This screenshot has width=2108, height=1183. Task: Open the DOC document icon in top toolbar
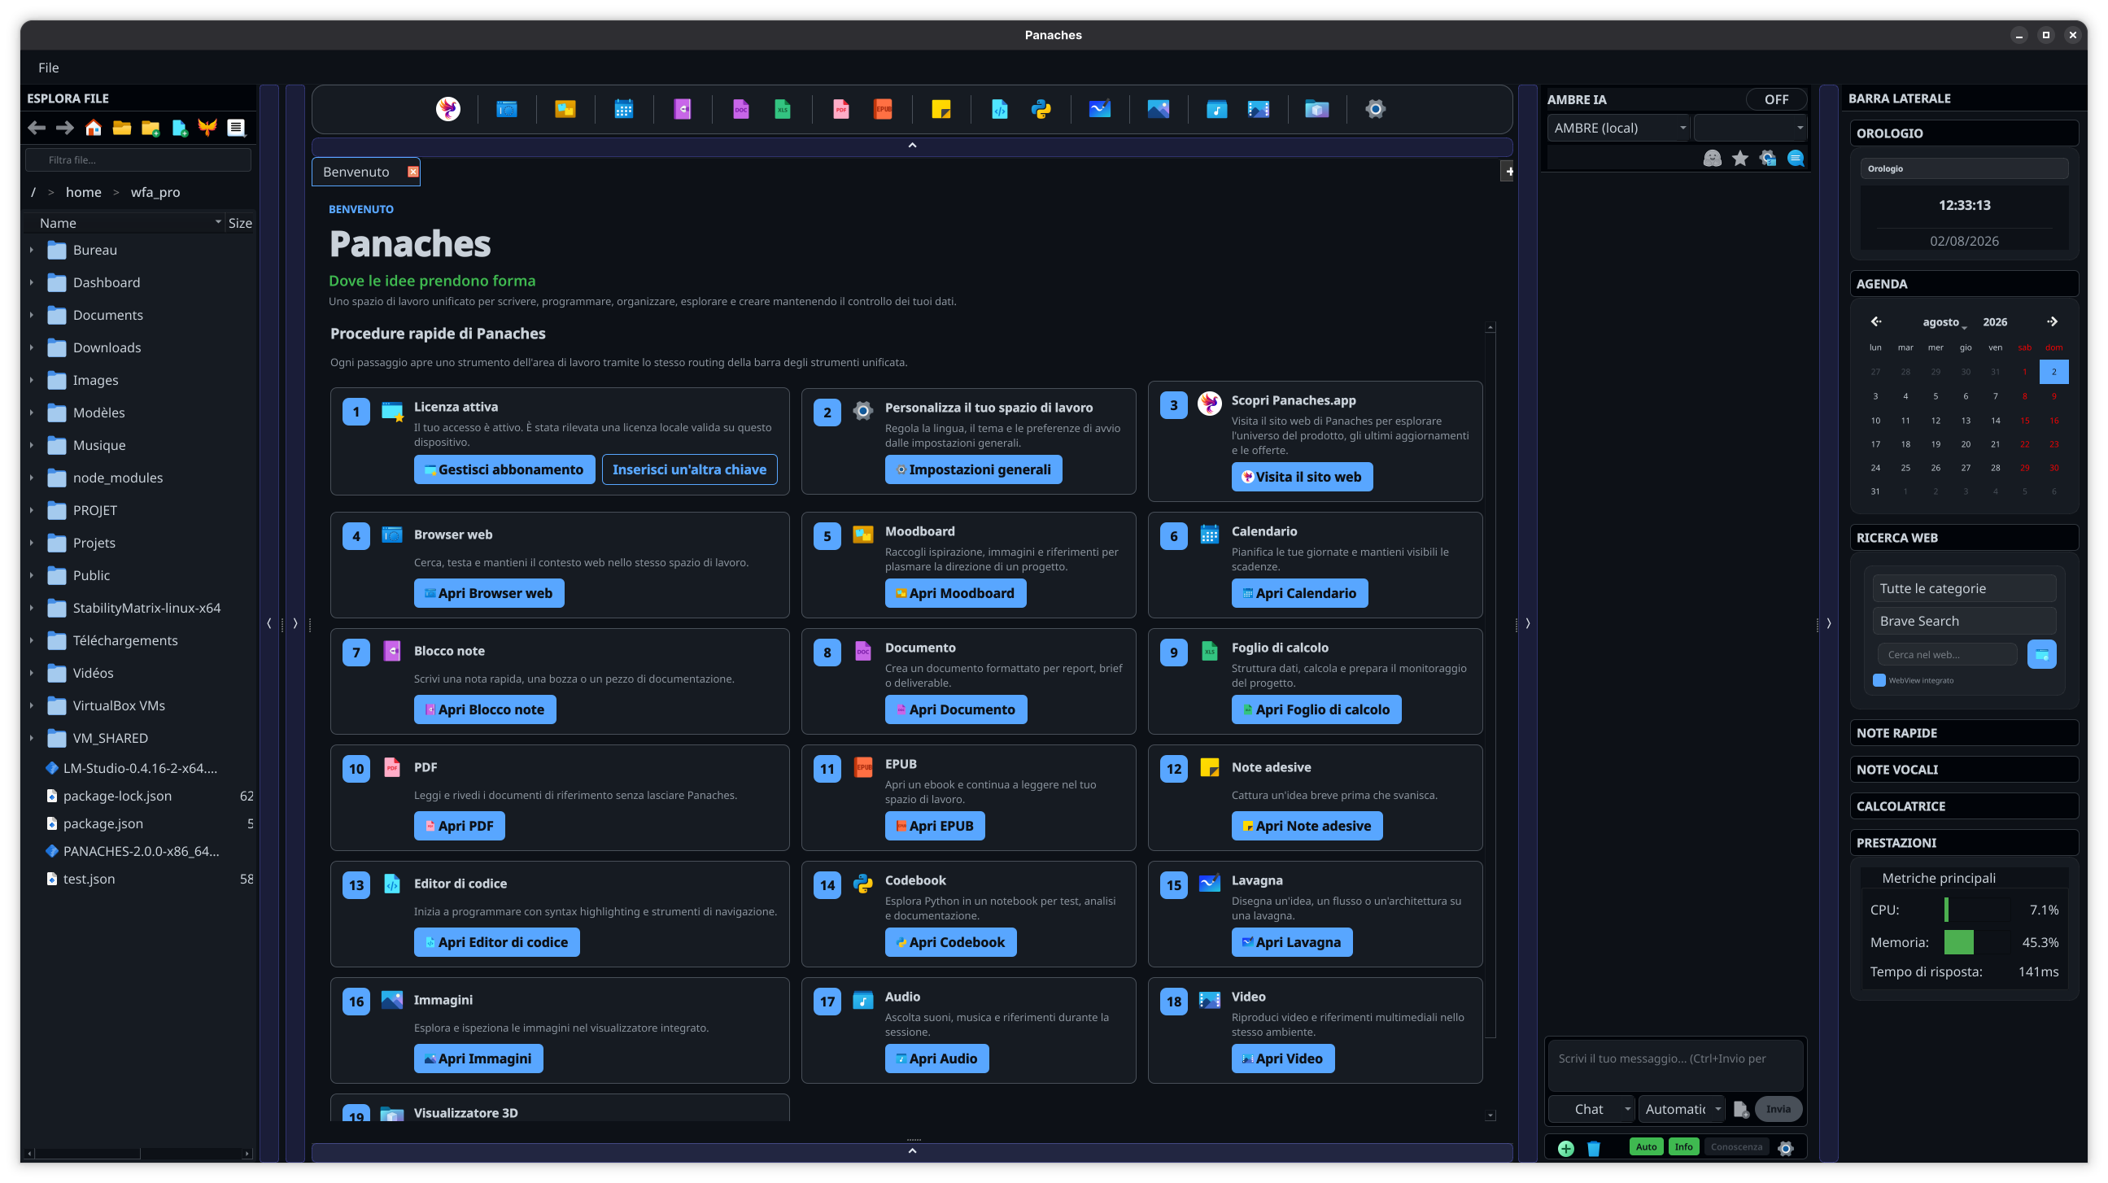coord(740,109)
